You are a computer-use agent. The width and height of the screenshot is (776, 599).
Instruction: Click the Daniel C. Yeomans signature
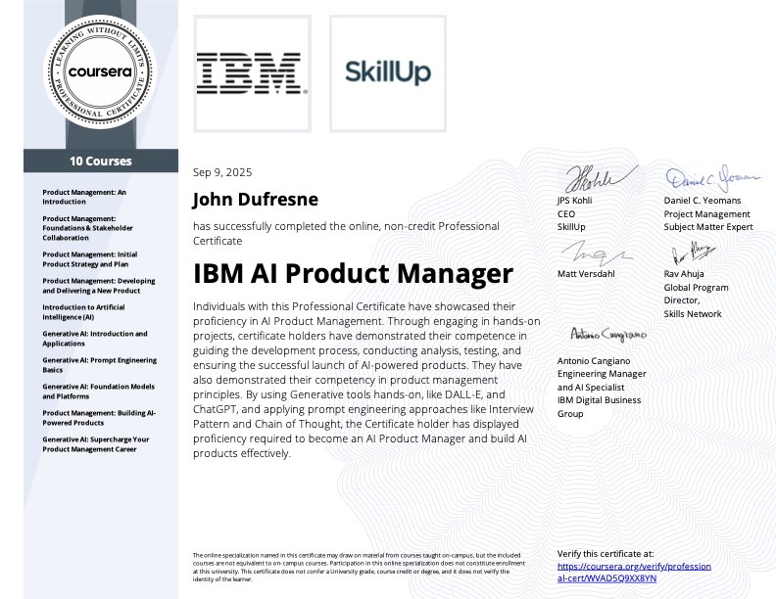click(712, 178)
